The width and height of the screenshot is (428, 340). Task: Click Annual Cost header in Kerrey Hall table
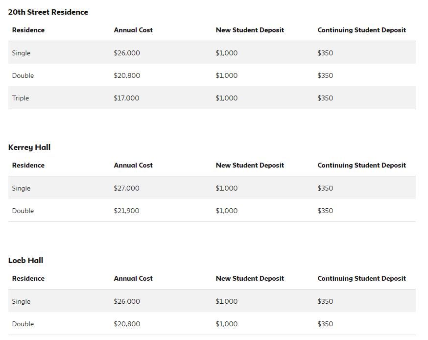133,165
